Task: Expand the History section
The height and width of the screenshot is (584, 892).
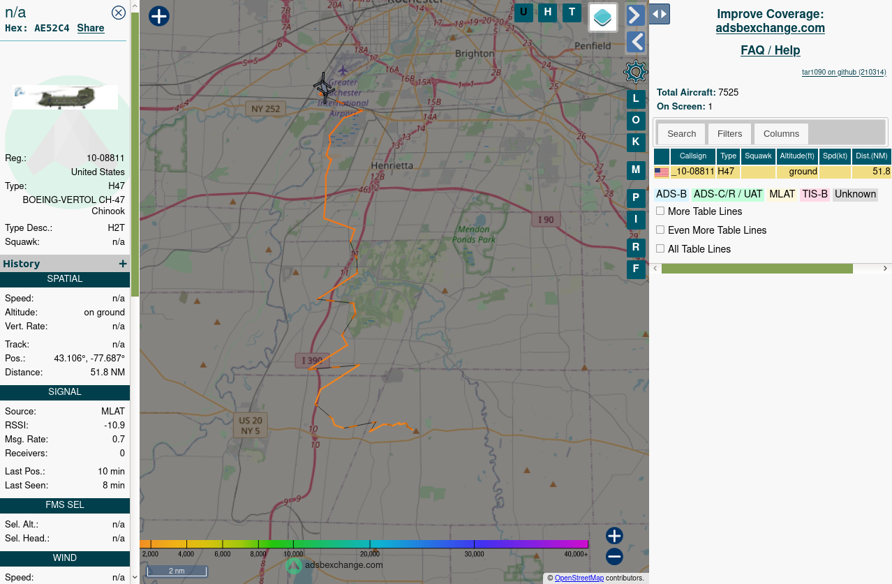Action: 123,264
